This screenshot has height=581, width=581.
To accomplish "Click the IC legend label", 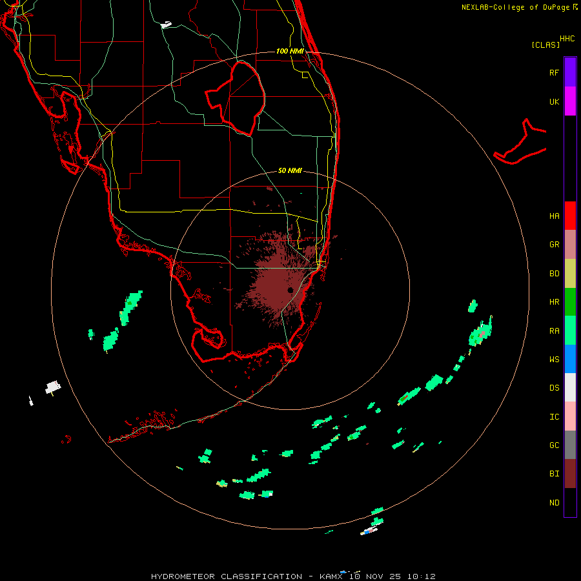I will pyautogui.click(x=554, y=417).
